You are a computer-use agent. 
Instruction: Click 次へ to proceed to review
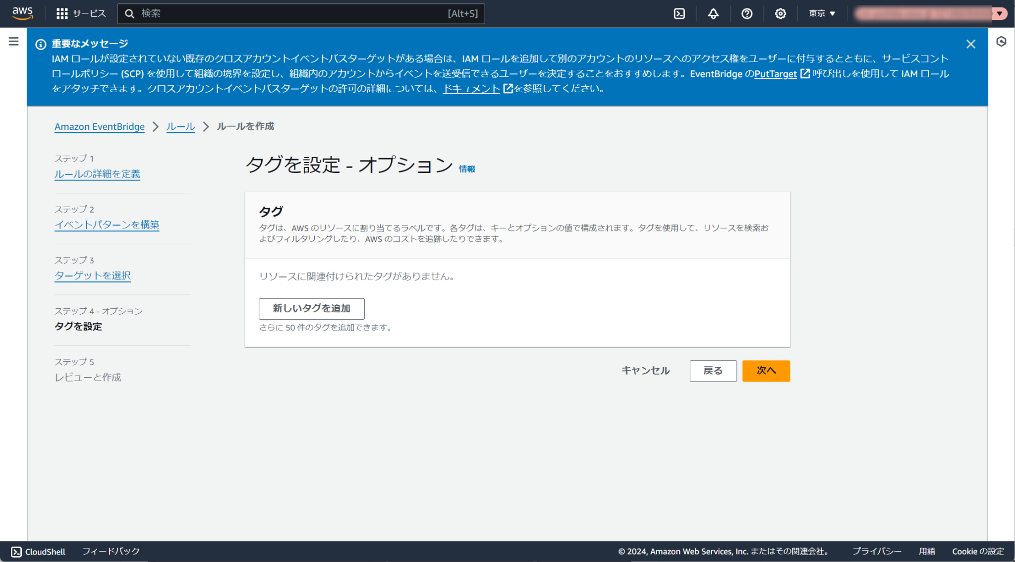(x=766, y=371)
